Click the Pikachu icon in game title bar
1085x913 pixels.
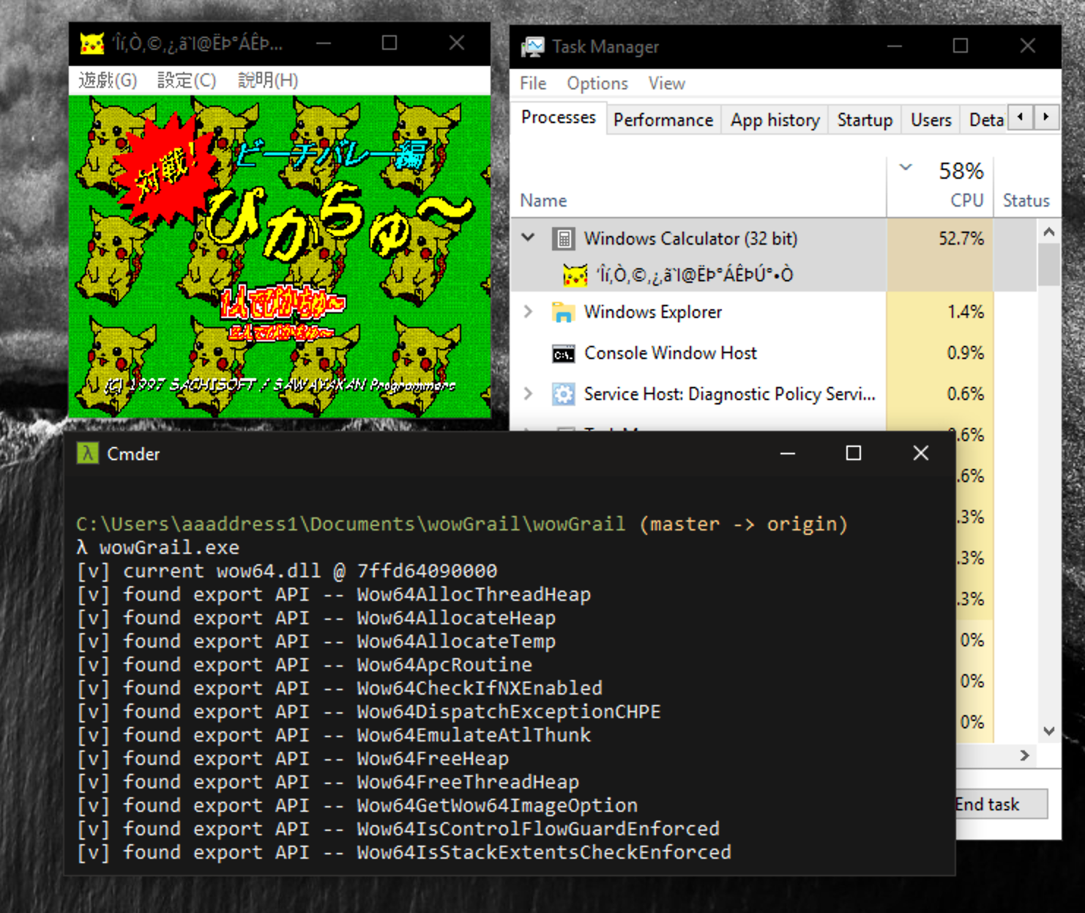tap(92, 43)
